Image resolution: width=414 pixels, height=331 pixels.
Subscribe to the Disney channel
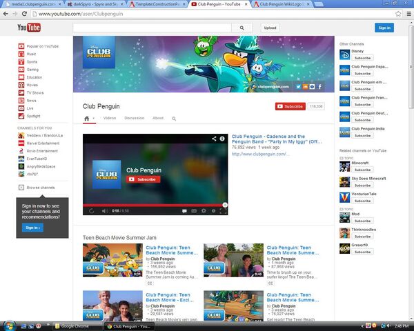[x=362, y=58]
